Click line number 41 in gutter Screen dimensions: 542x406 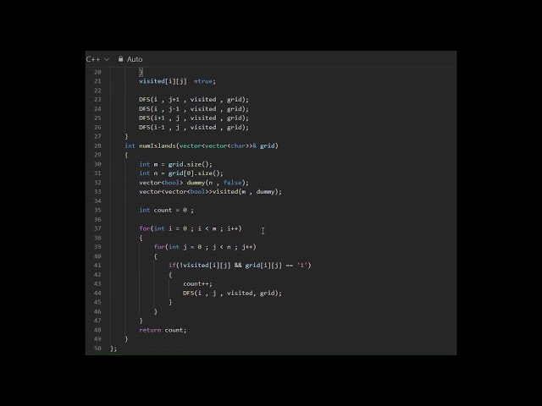(97, 266)
